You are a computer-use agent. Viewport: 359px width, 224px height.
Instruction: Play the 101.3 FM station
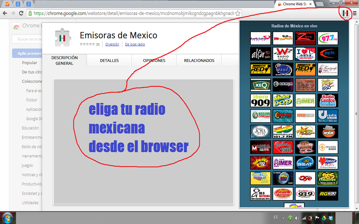tap(283, 85)
